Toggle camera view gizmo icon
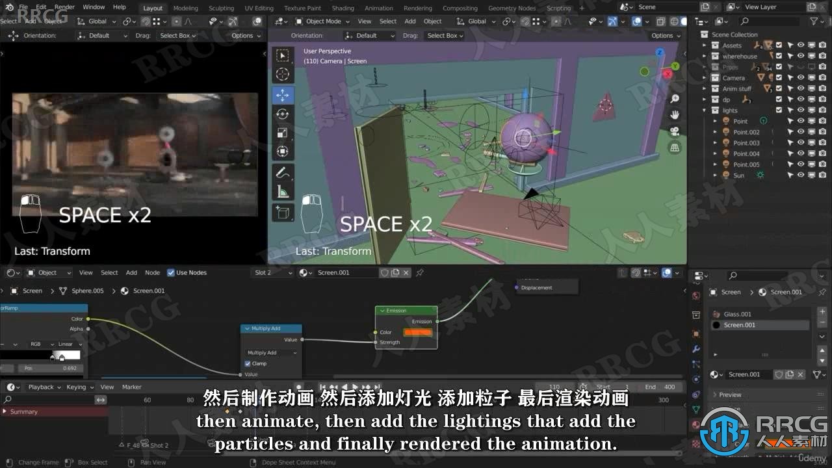832x468 pixels. tap(675, 131)
